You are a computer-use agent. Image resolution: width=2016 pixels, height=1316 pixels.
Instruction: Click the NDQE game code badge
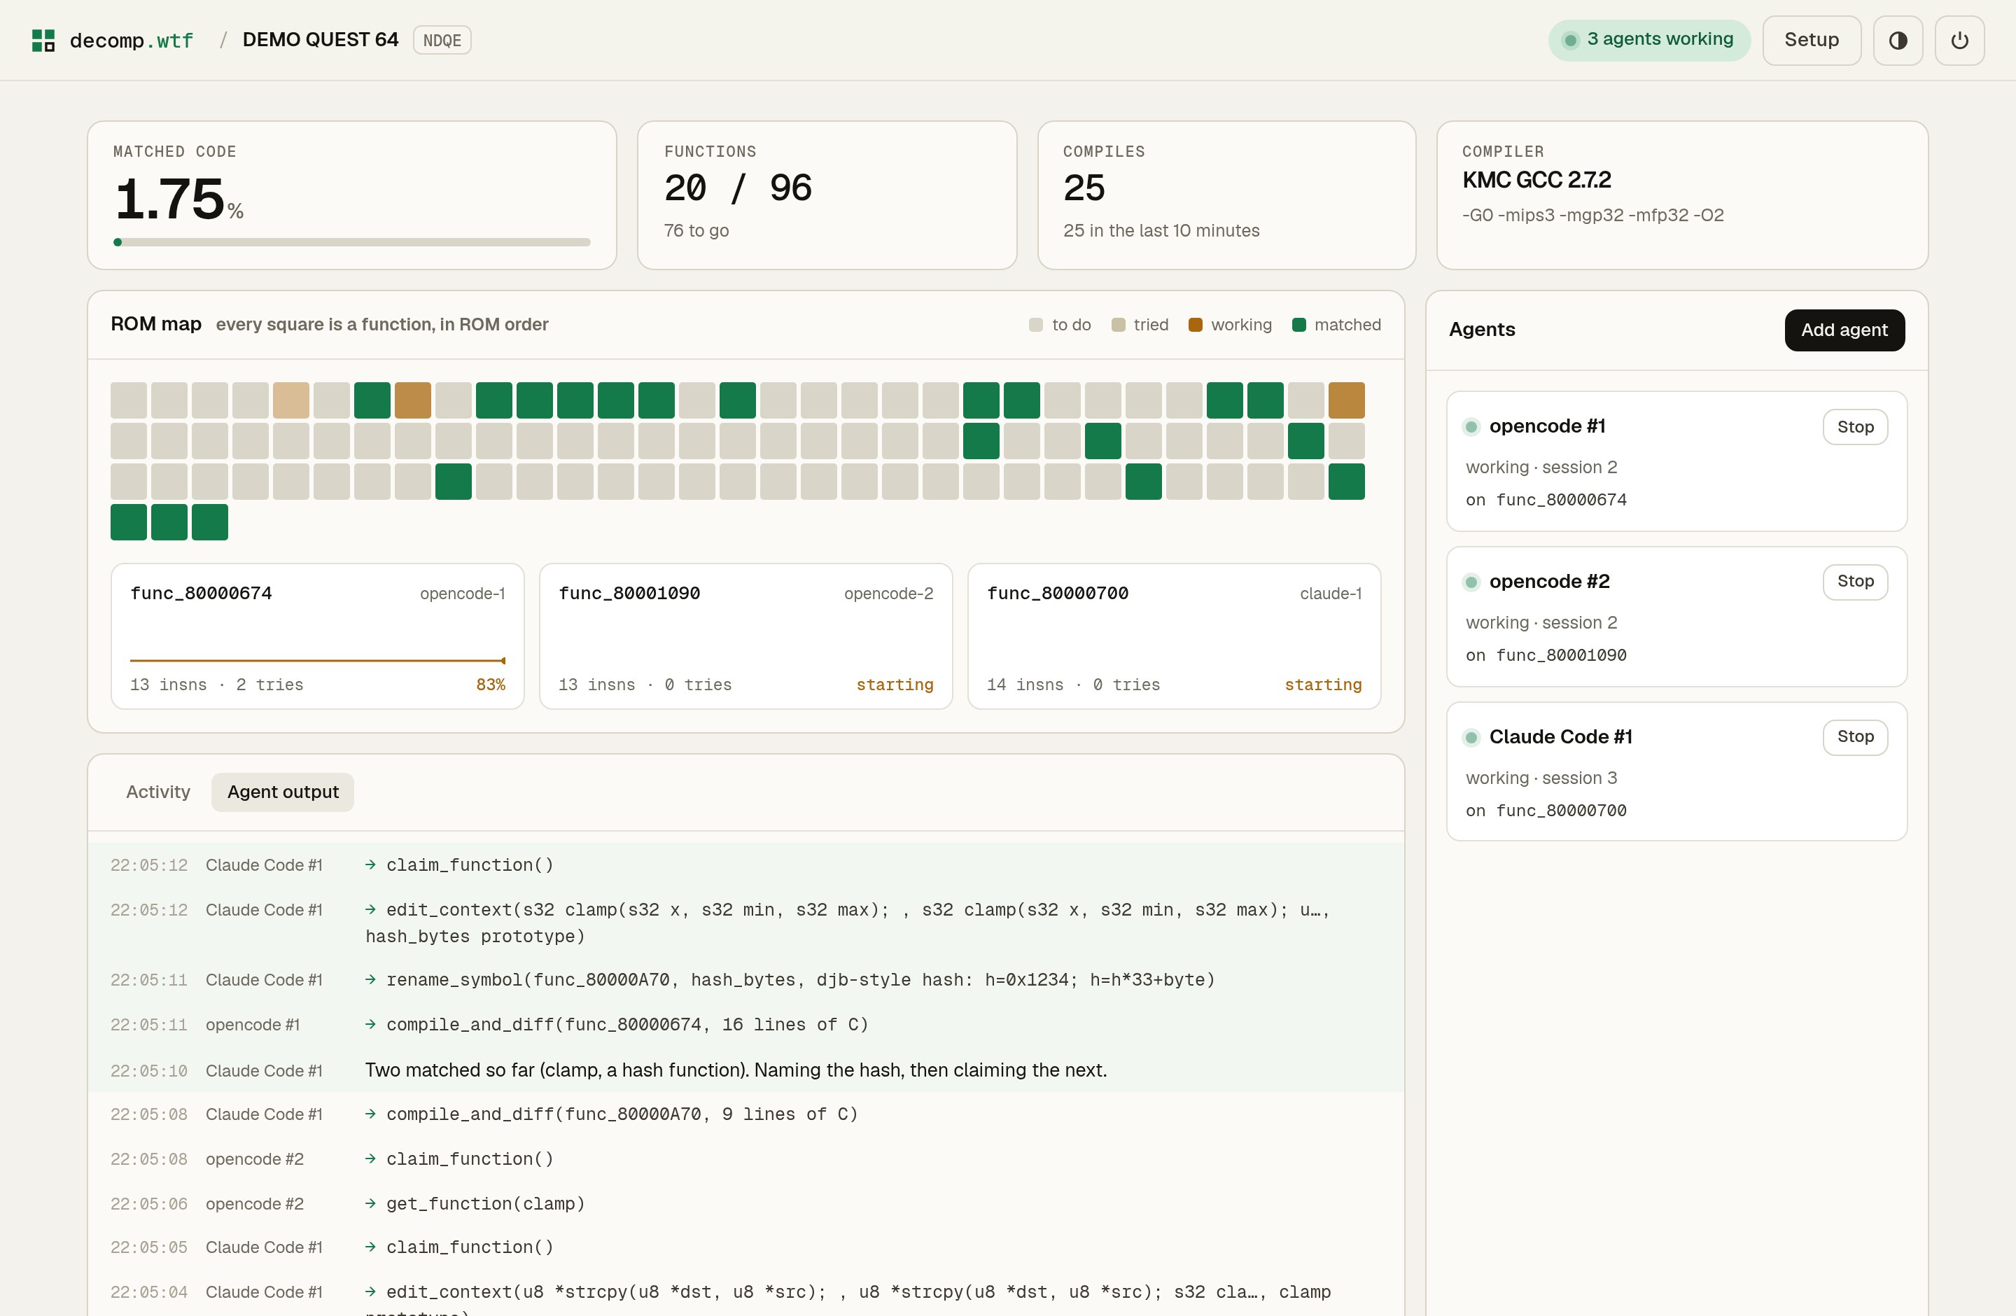point(442,40)
